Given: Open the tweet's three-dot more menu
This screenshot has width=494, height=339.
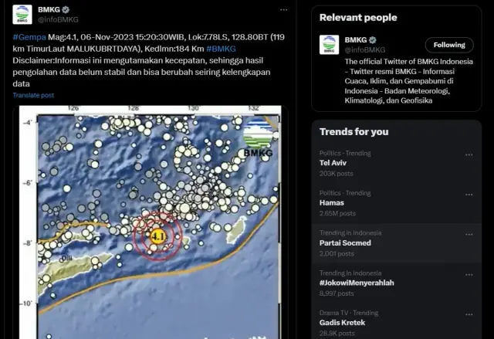Looking at the screenshot, I should click(283, 10).
